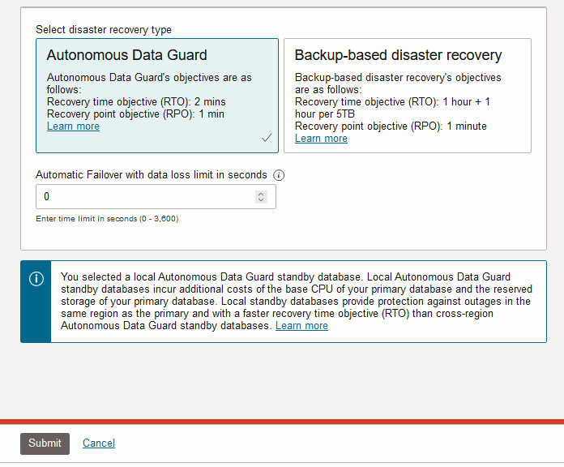Click 'Recovery time objective (RTO): 2 mins' text
This screenshot has height=467, width=564.
136,102
